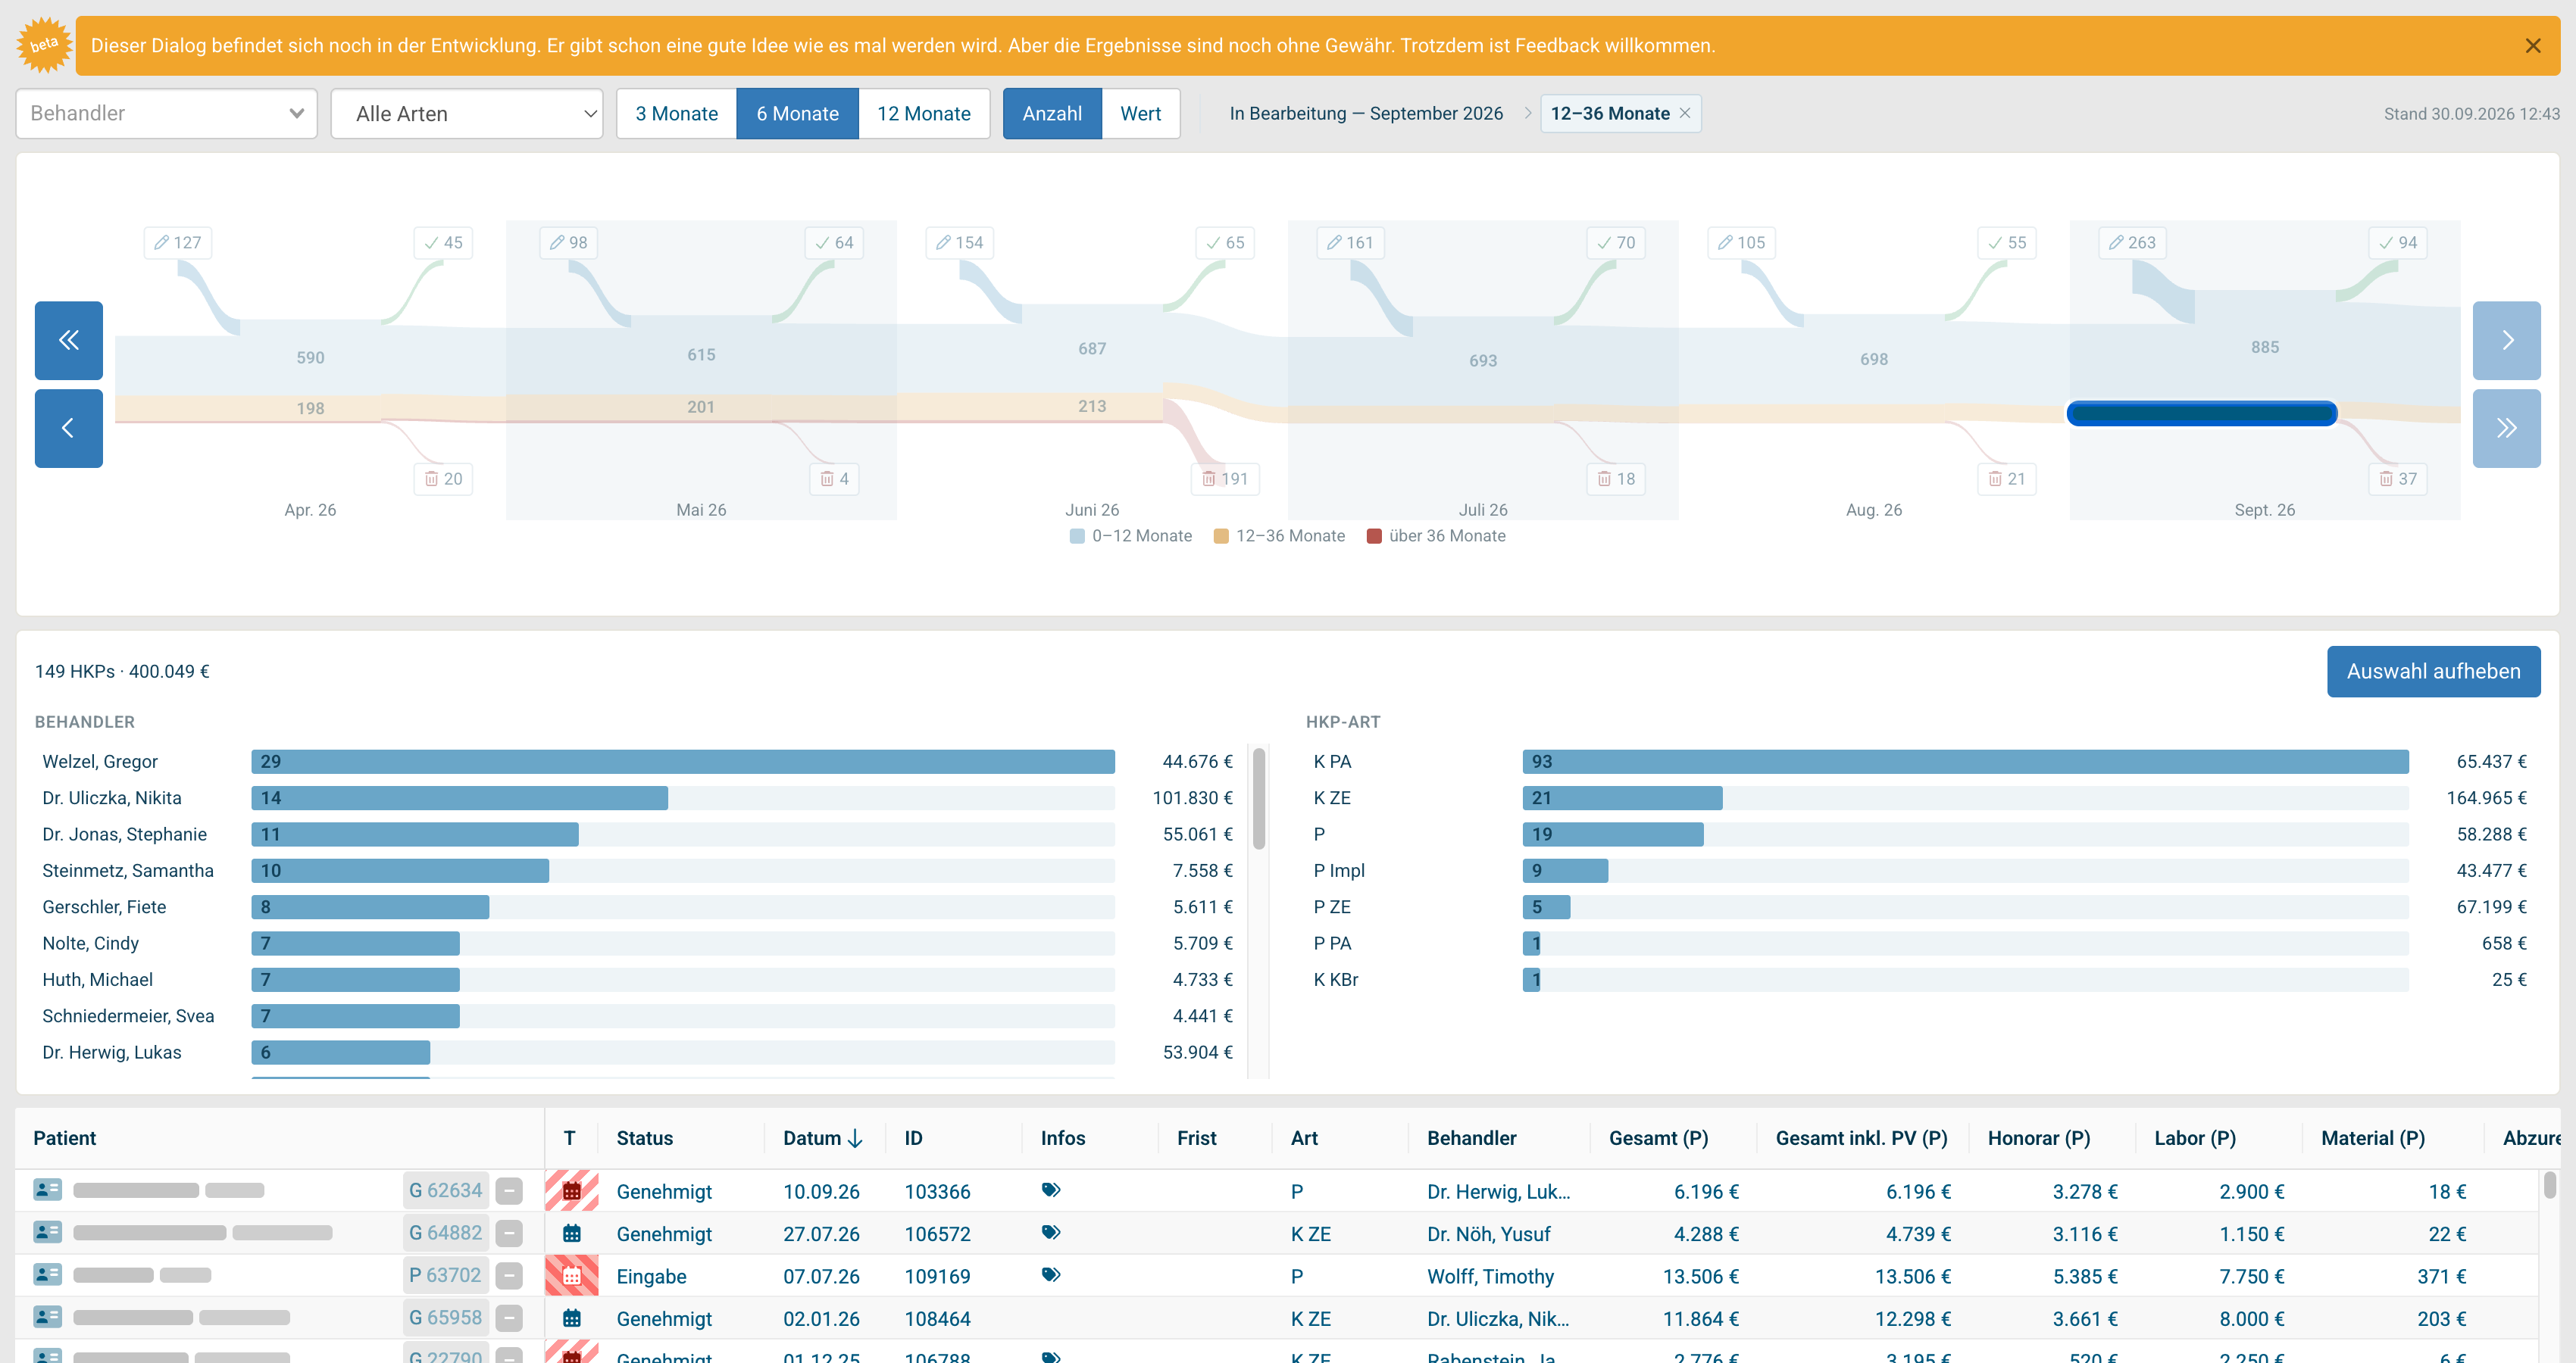Select the Welzel, Gregor bar
The height and width of the screenshot is (1363, 2576).
pyautogui.click(x=683, y=762)
